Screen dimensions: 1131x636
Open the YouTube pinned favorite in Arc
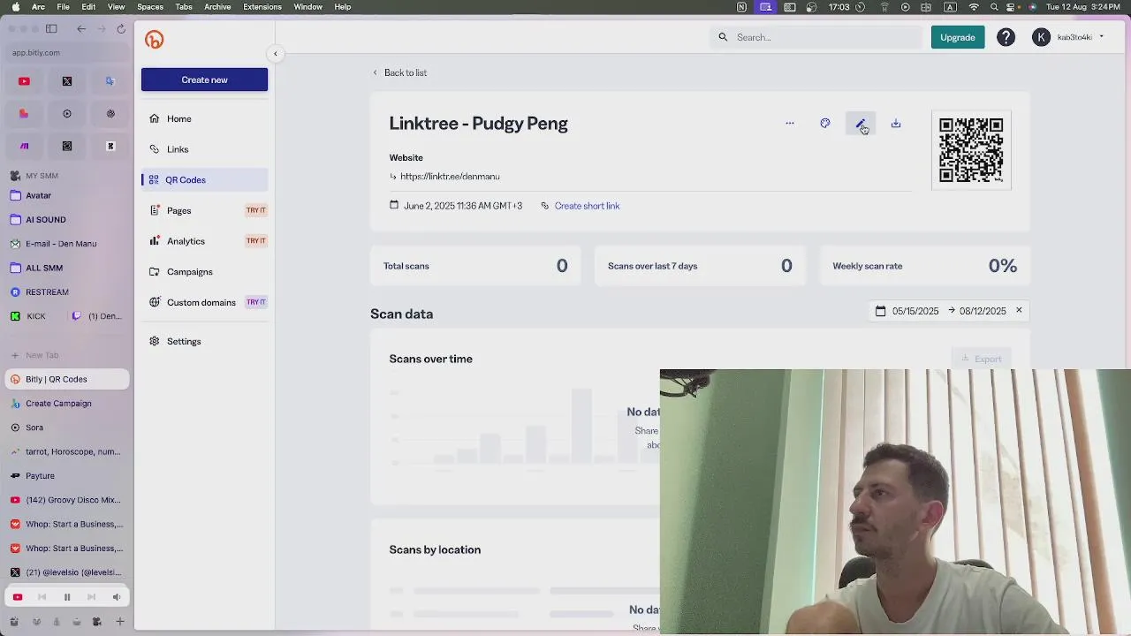coord(24,81)
